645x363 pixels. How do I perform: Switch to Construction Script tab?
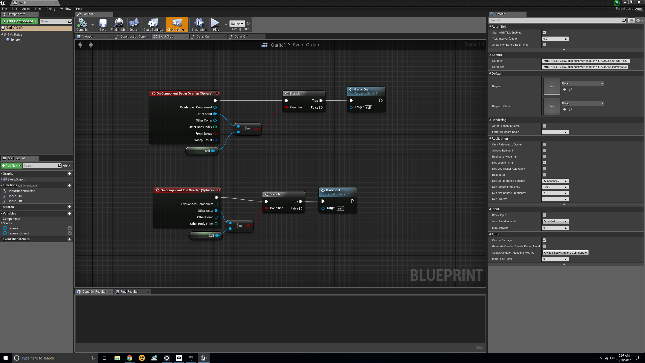click(133, 37)
